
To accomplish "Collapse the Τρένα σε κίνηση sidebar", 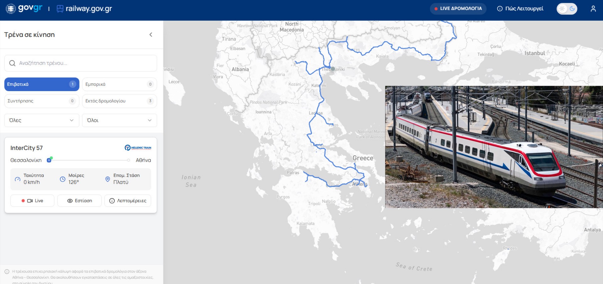I will pyautogui.click(x=151, y=35).
